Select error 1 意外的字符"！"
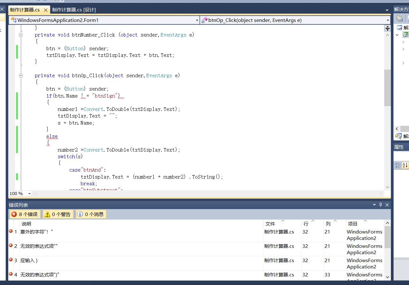Viewport: 409px width, 285px height. click(x=196, y=235)
